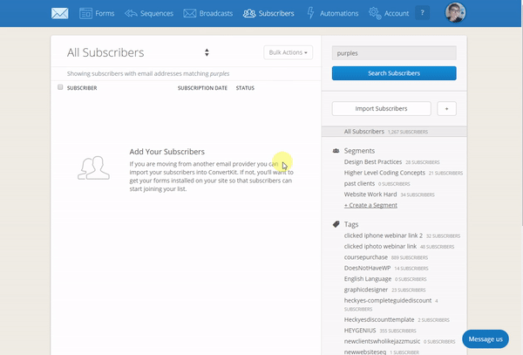Open the user profile avatar
The height and width of the screenshot is (355, 523).
(x=455, y=12)
